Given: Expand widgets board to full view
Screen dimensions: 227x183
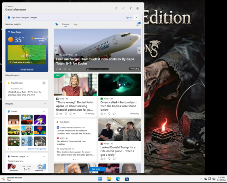Looking at the screenshot, I should point(123,8).
